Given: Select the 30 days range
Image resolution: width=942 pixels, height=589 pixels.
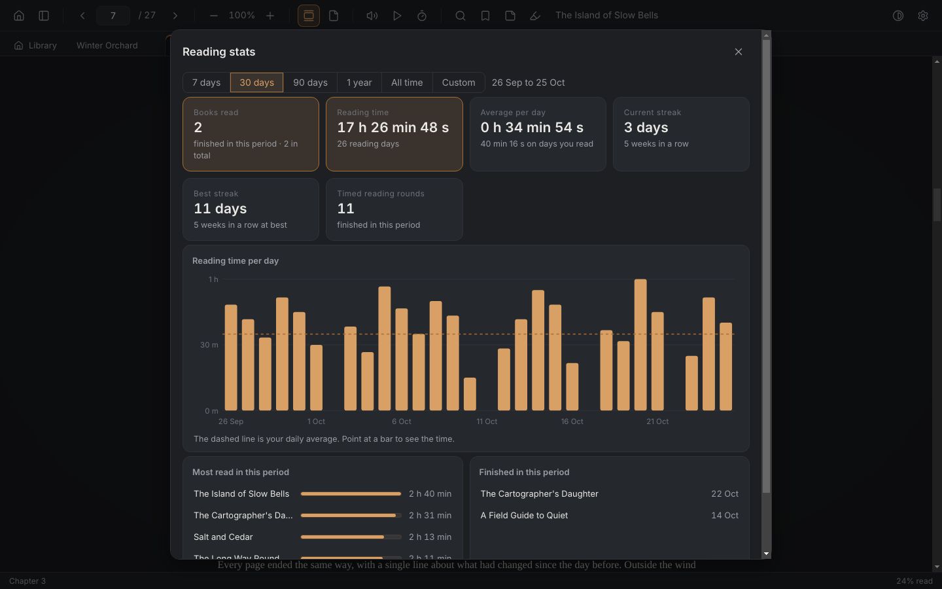Looking at the screenshot, I should 256,82.
